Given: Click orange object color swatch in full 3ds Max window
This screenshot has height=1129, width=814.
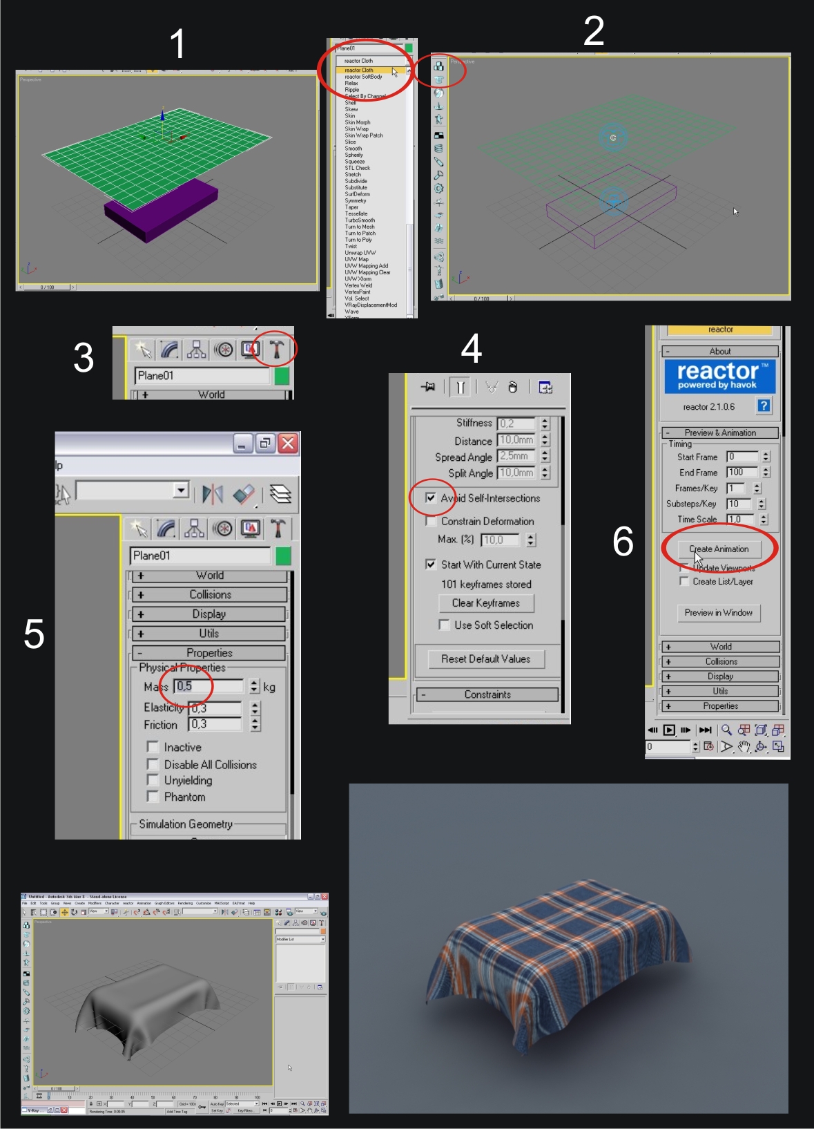Looking at the screenshot, I should click(x=322, y=931).
